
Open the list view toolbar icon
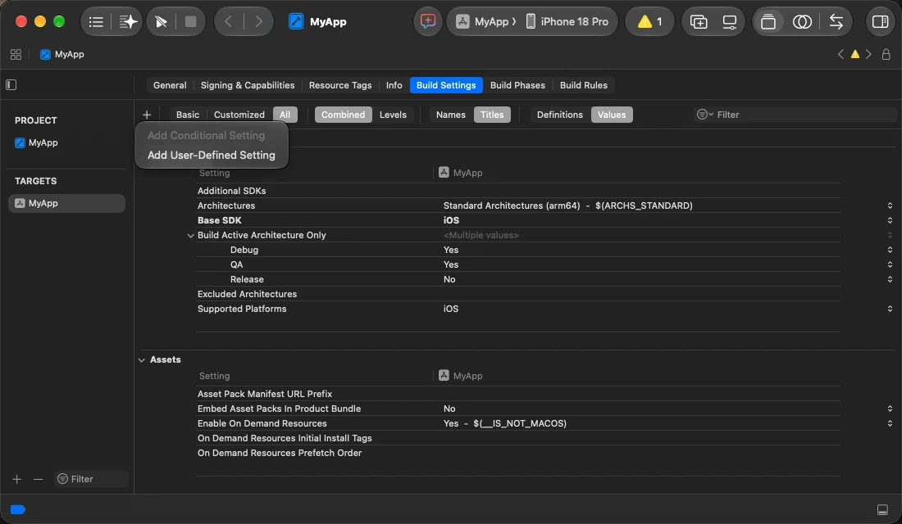click(96, 22)
